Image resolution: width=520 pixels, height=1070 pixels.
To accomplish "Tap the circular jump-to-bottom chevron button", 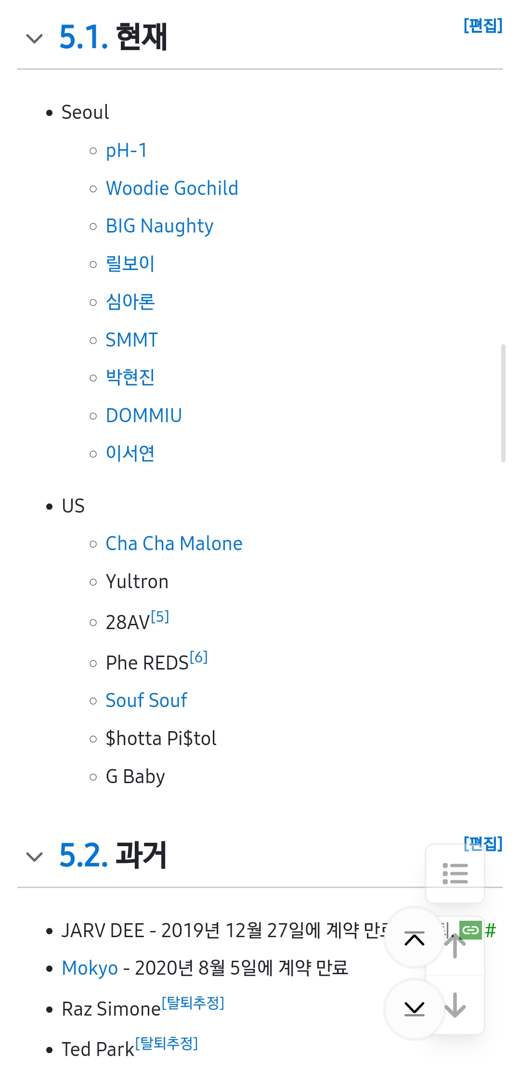I will tap(415, 1008).
